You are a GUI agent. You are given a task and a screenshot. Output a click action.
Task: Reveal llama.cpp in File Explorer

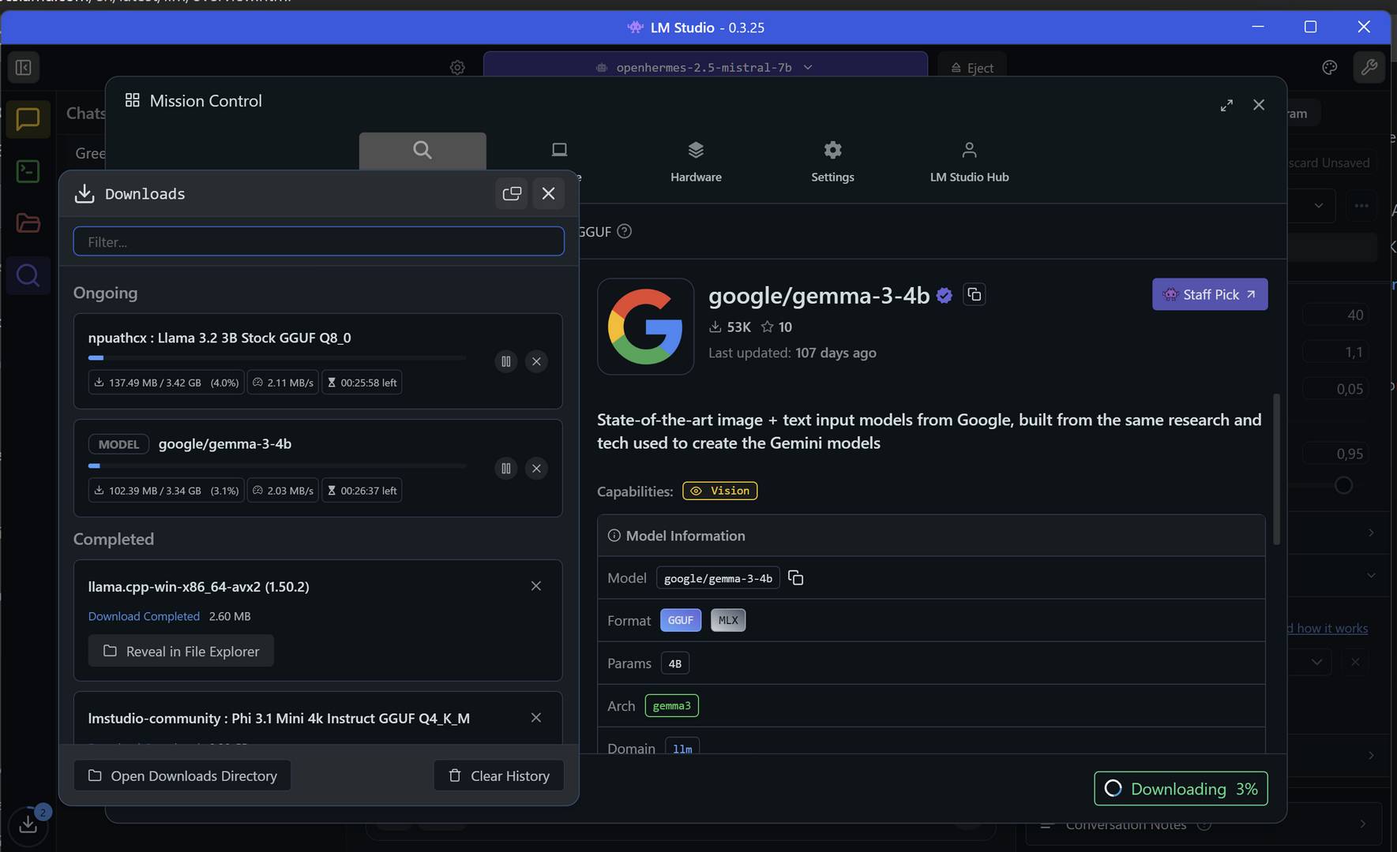(181, 651)
